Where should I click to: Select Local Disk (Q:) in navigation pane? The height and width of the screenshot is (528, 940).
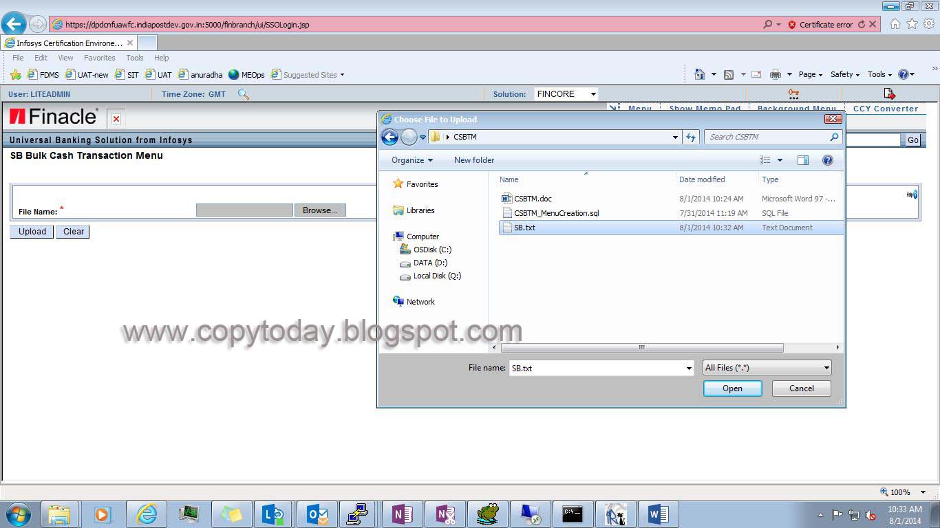click(x=437, y=276)
